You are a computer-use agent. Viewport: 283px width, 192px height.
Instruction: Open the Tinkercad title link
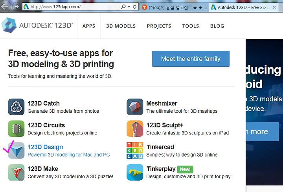click(x=160, y=147)
